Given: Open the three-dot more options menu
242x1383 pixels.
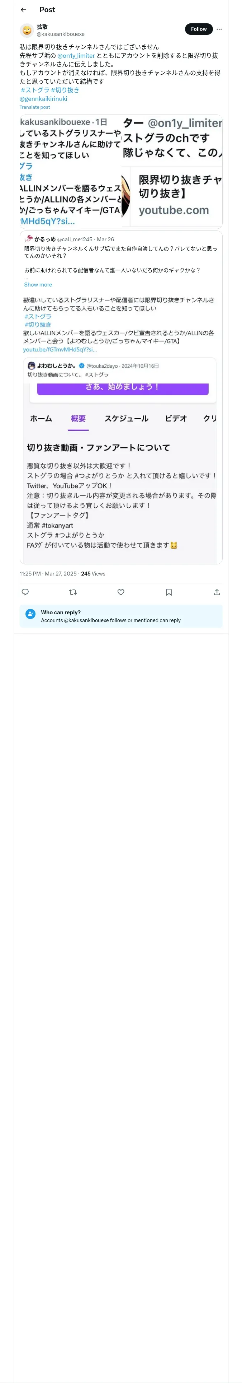Looking at the screenshot, I should point(219,29).
